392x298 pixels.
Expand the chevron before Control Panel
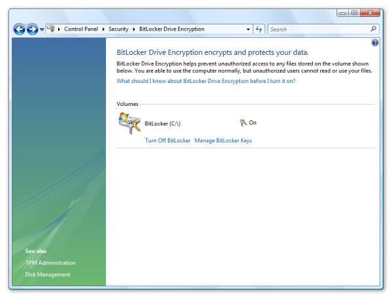[x=59, y=29]
